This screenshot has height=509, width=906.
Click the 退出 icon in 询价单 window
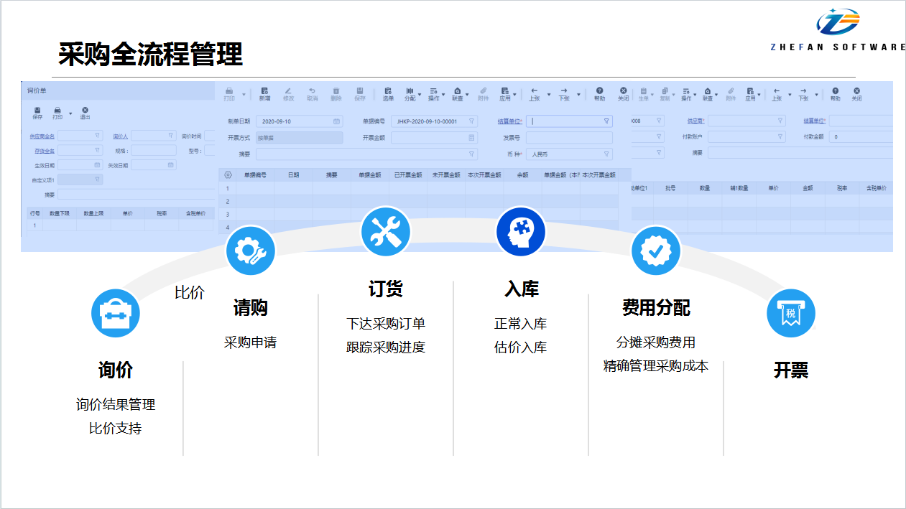pyautogui.click(x=85, y=113)
